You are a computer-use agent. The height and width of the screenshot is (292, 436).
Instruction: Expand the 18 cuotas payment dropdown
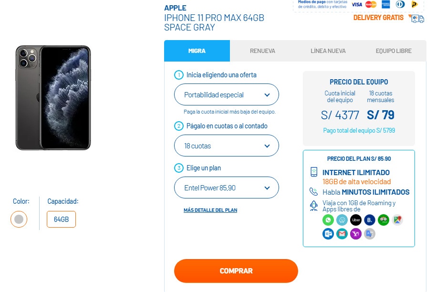[x=226, y=146]
